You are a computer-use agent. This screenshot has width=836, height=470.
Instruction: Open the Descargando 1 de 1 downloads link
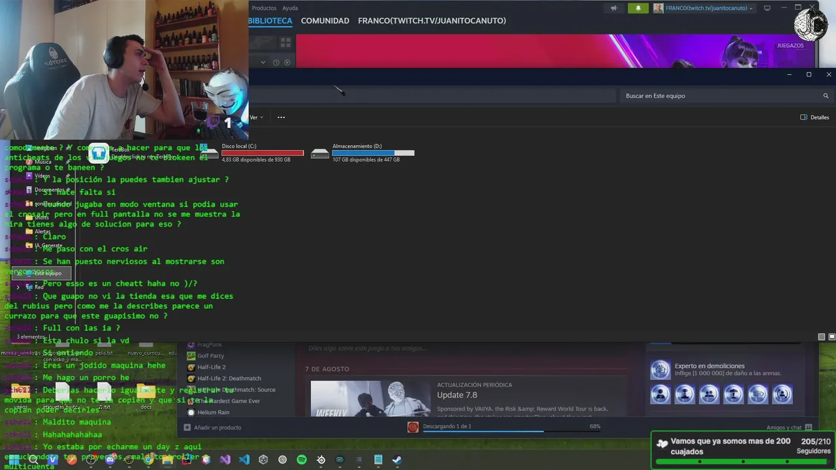(447, 426)
